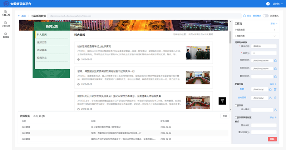Click the first news article thumbnail
This screenshot has height=150, width=286.
(198, 53)
